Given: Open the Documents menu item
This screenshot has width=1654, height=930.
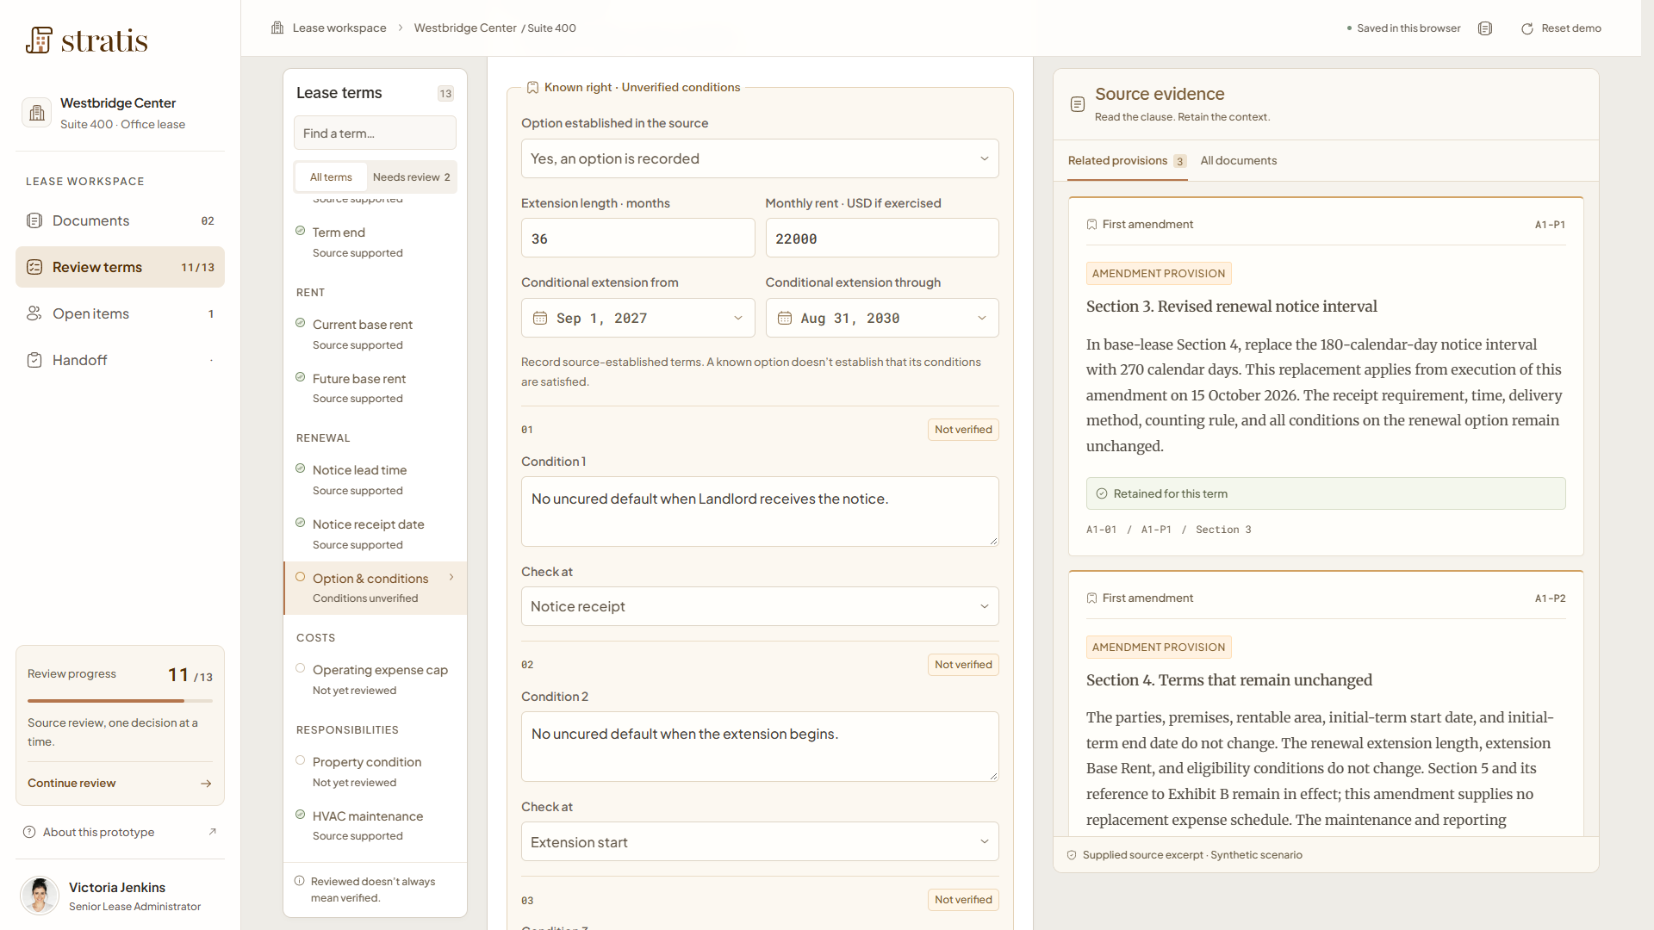Looking at the screenshot, I should [x=120, y=220].
